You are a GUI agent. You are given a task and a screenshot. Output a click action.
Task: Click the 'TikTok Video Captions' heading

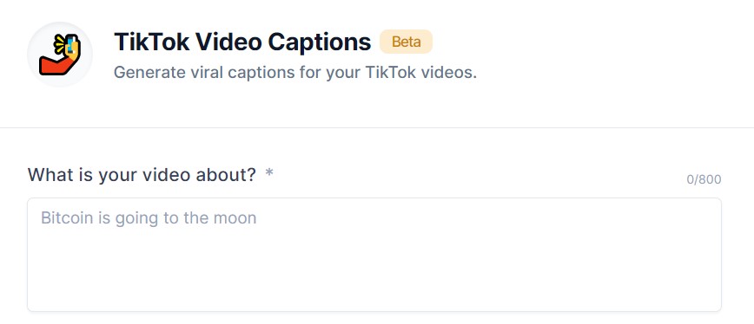click(x=242, y=42)
